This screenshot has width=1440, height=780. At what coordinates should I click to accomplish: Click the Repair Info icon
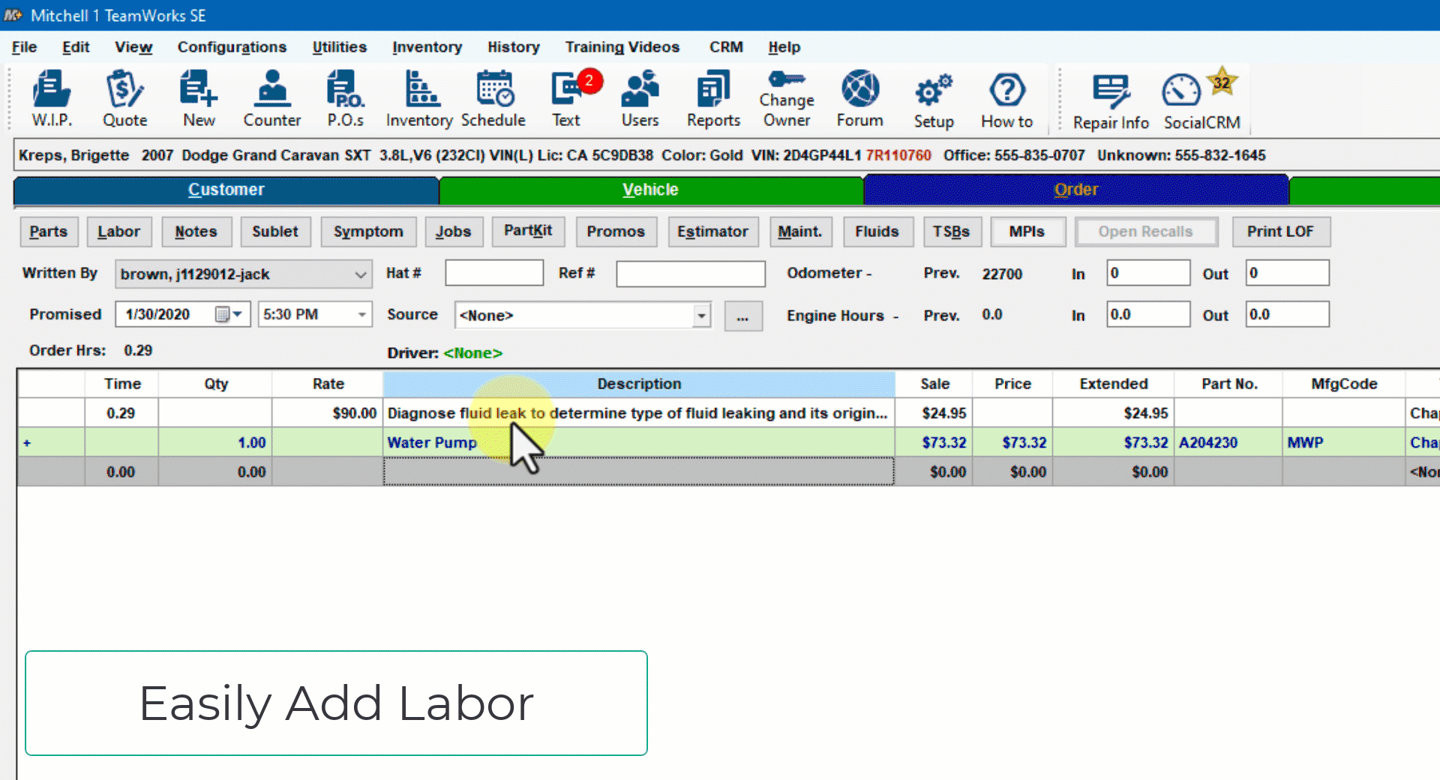tap(1110, 100)
